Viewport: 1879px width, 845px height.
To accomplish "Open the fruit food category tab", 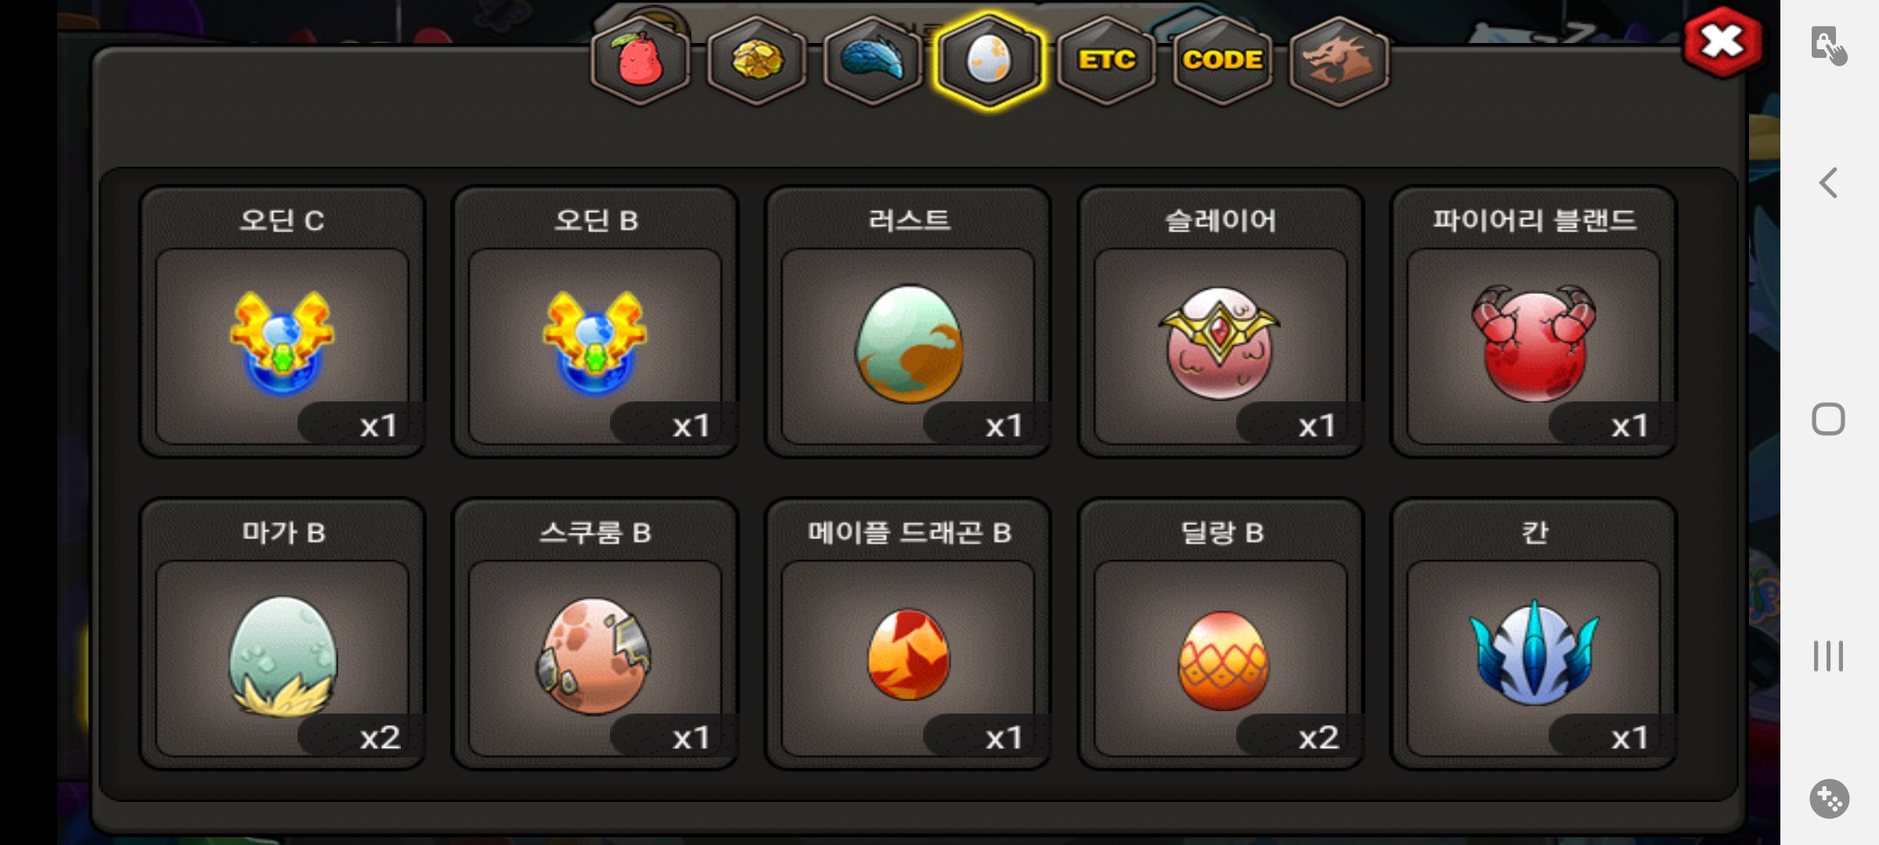I will (640, 61).
